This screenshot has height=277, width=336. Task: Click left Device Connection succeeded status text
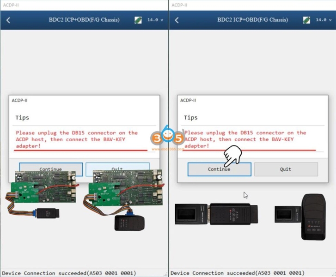tap(69, 273)
